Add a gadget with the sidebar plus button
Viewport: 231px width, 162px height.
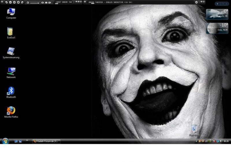(x=217, y=4)
